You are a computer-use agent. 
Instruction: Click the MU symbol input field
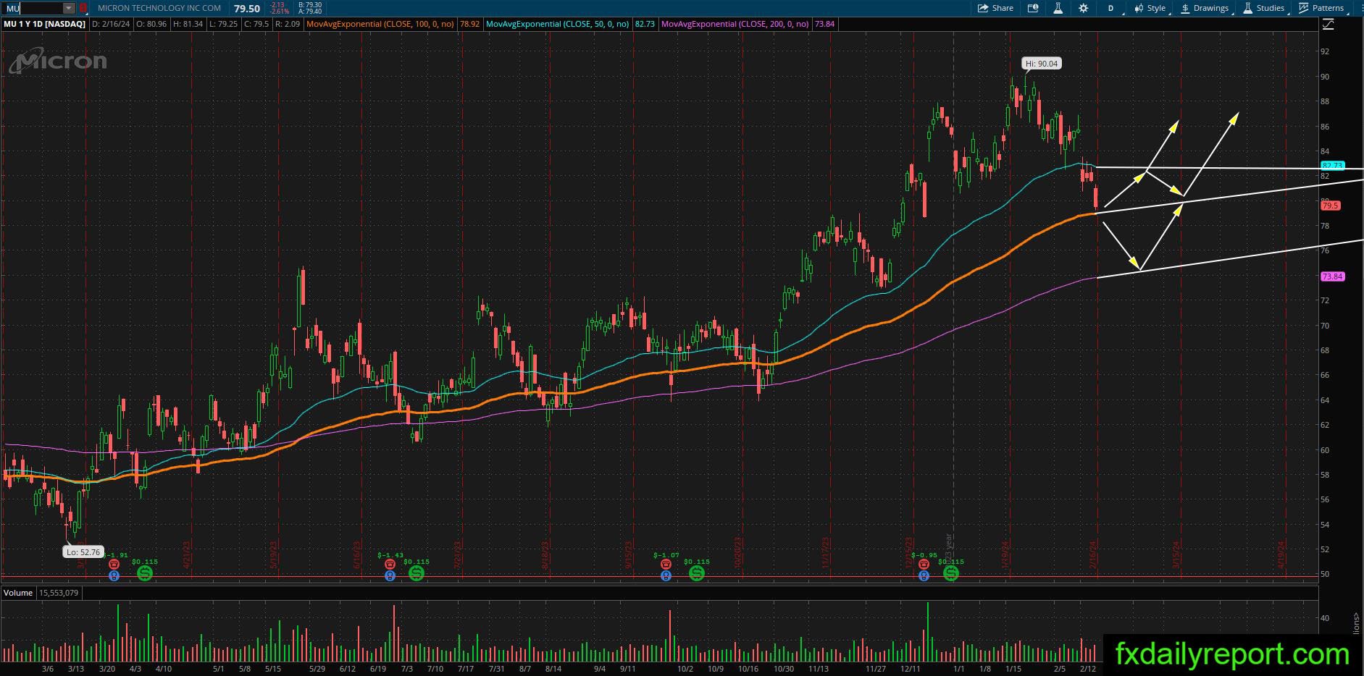33,8
